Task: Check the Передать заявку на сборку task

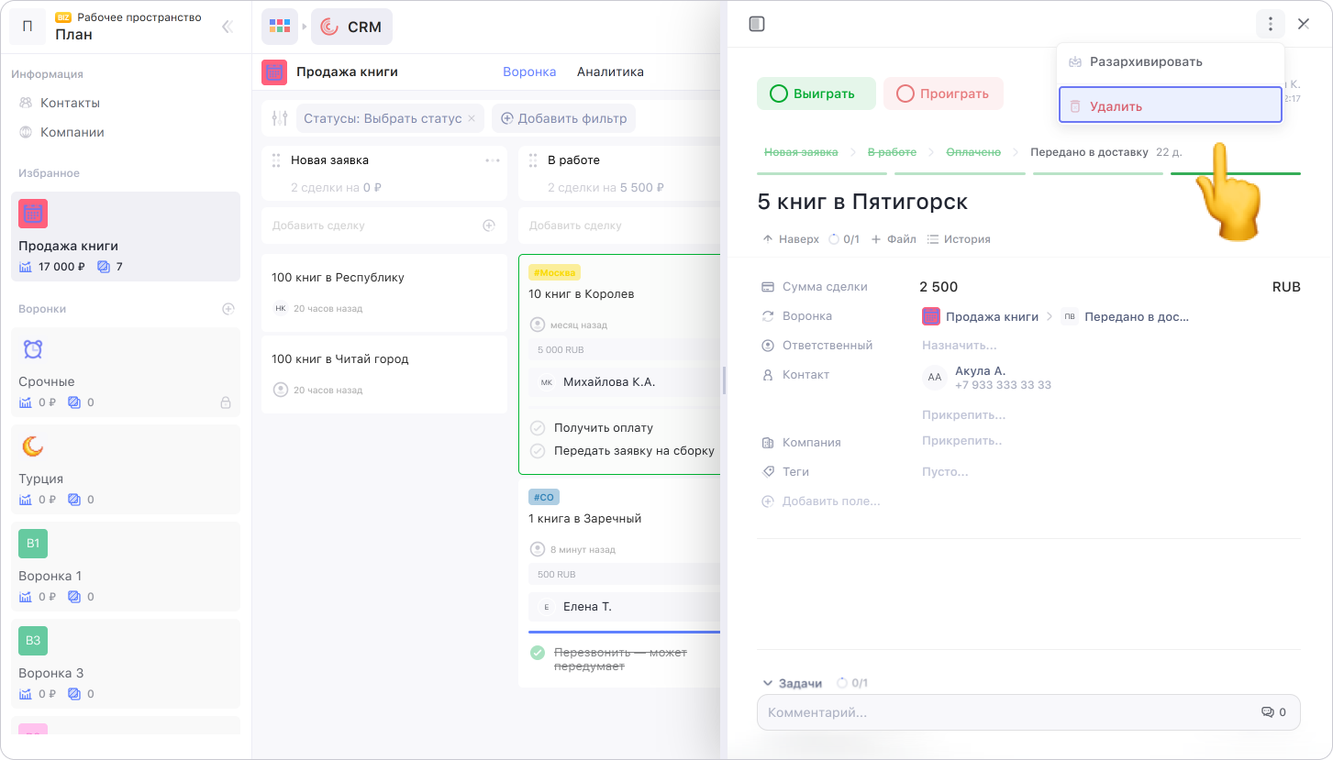Action: (539, 451)
